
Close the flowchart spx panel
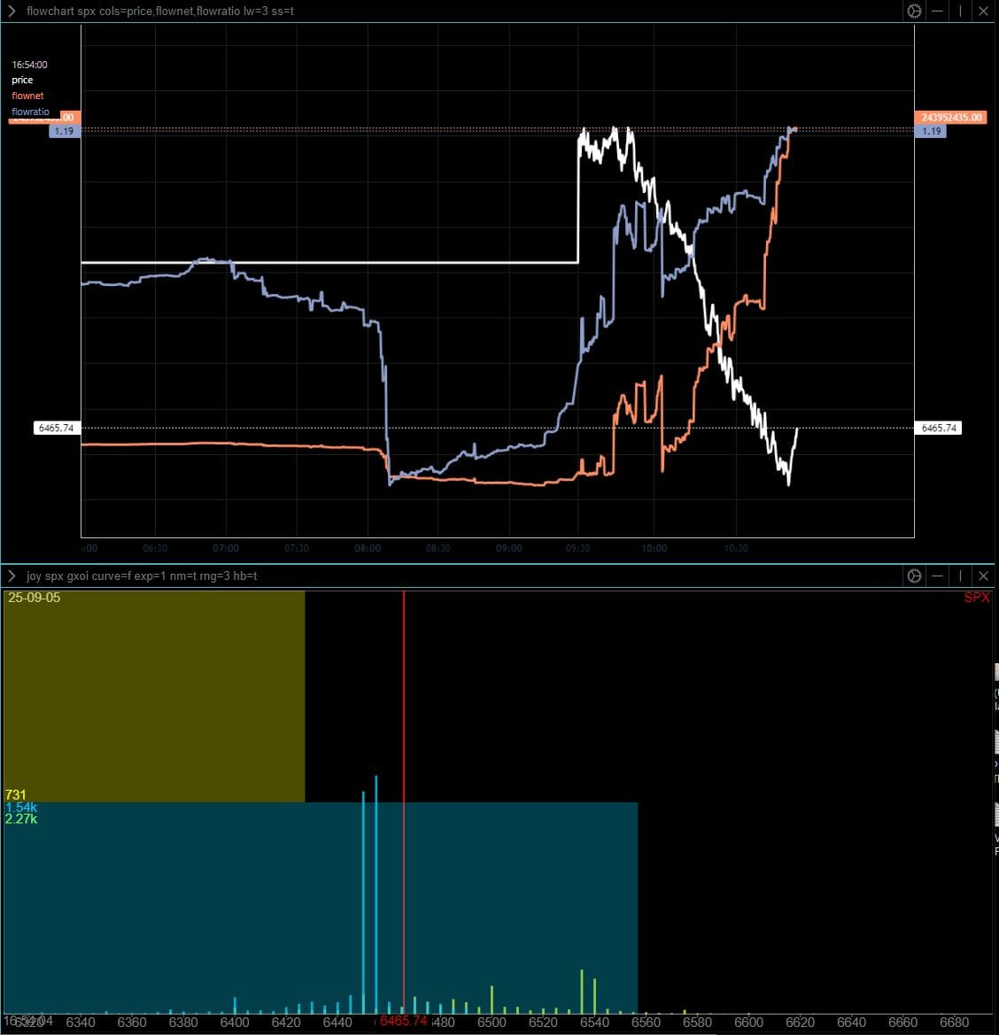pyautogui.click(x=983, y=11)
